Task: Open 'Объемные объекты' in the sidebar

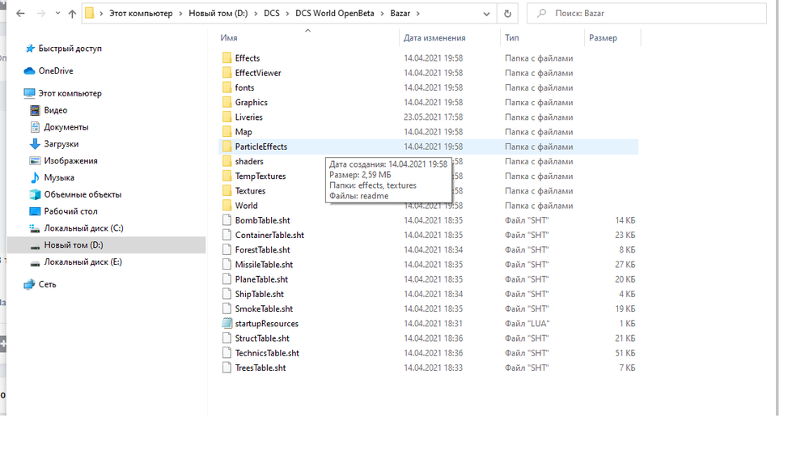Action: pyautogui.click(x=83, y=194)
